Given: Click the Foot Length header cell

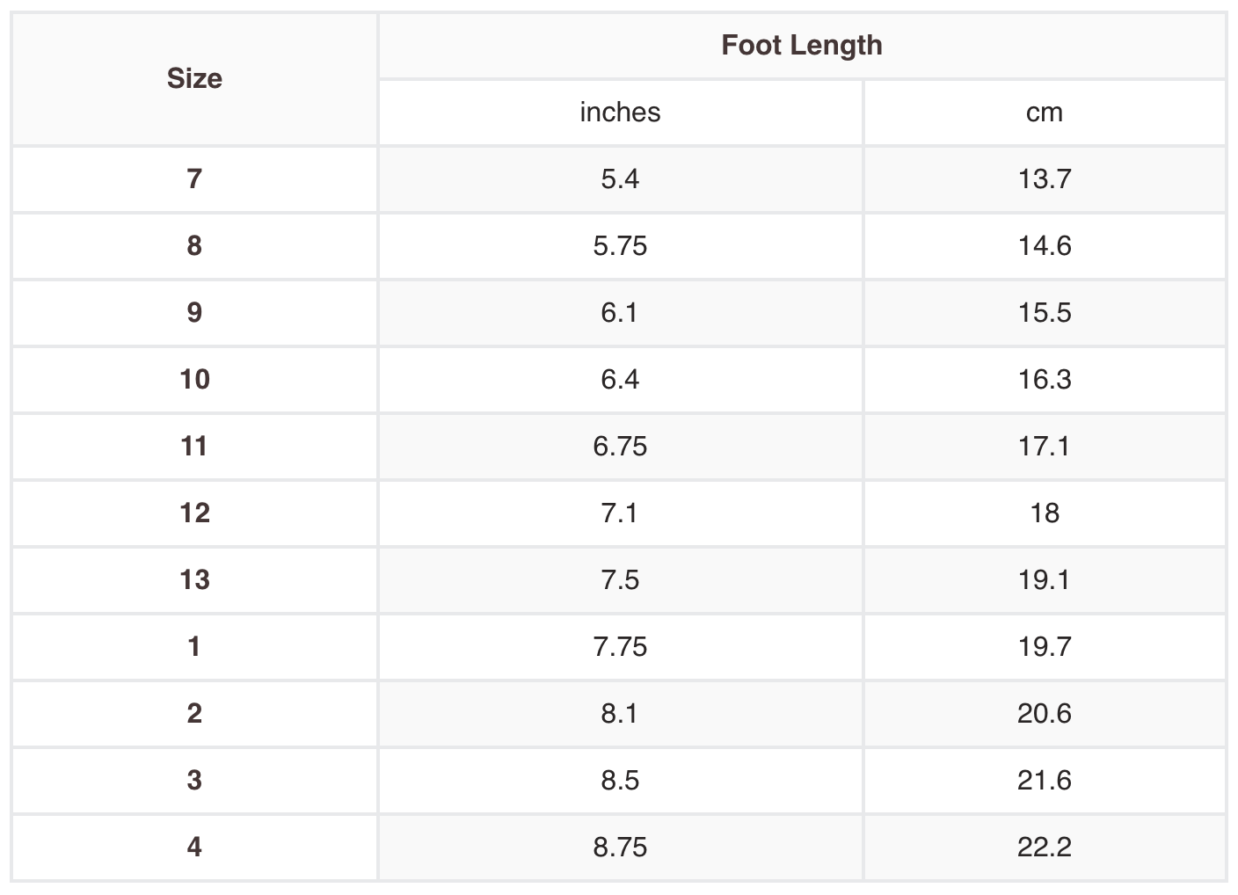Looking at the screenshot, I should click(801, 46).
